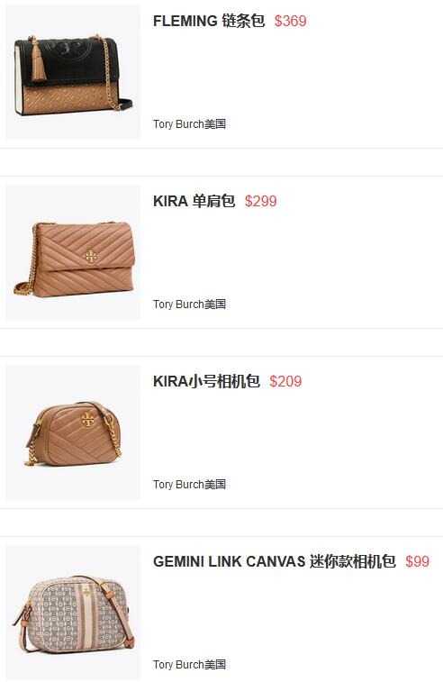Click the gold logo on KIRA 单肩包 bag
The width and height of the screenshot is (443, 682).
[91, 257]
